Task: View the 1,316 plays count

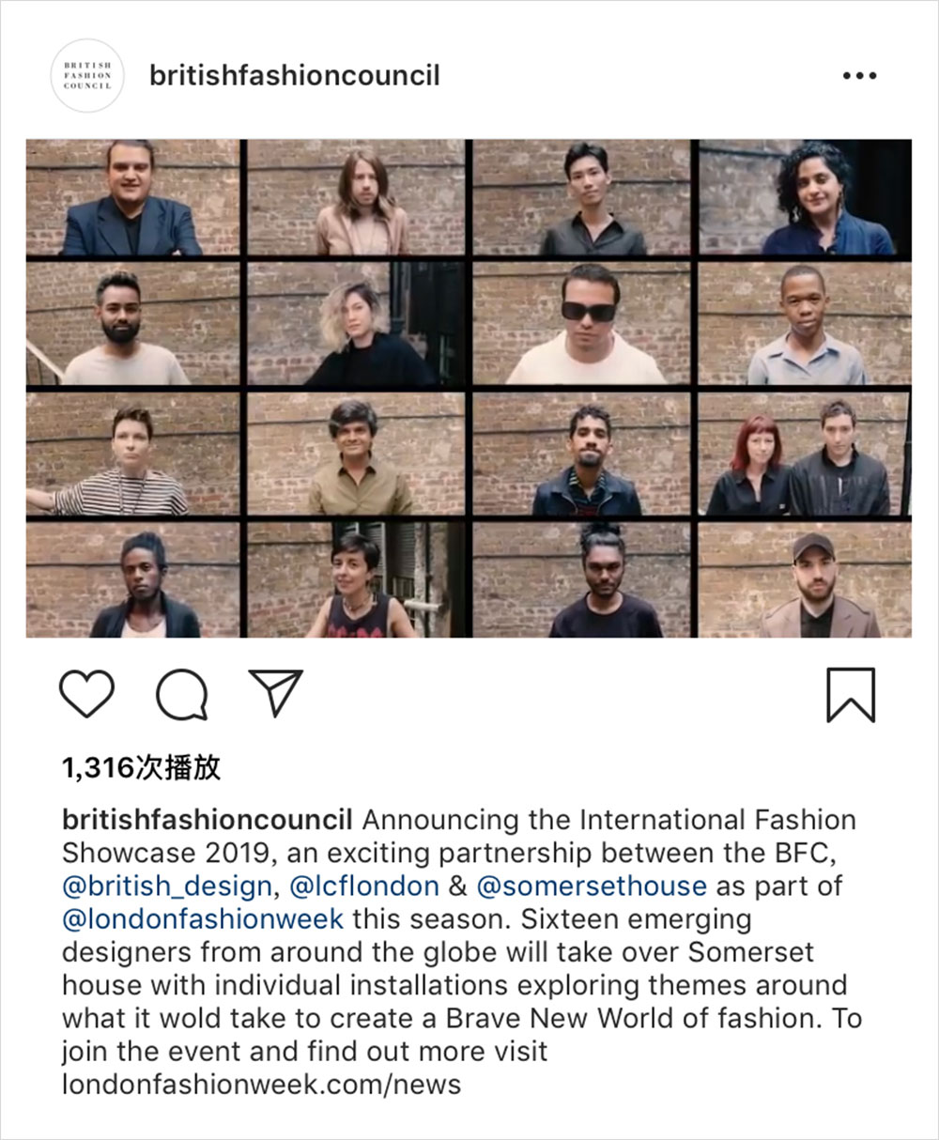Action: click(141, 768)
